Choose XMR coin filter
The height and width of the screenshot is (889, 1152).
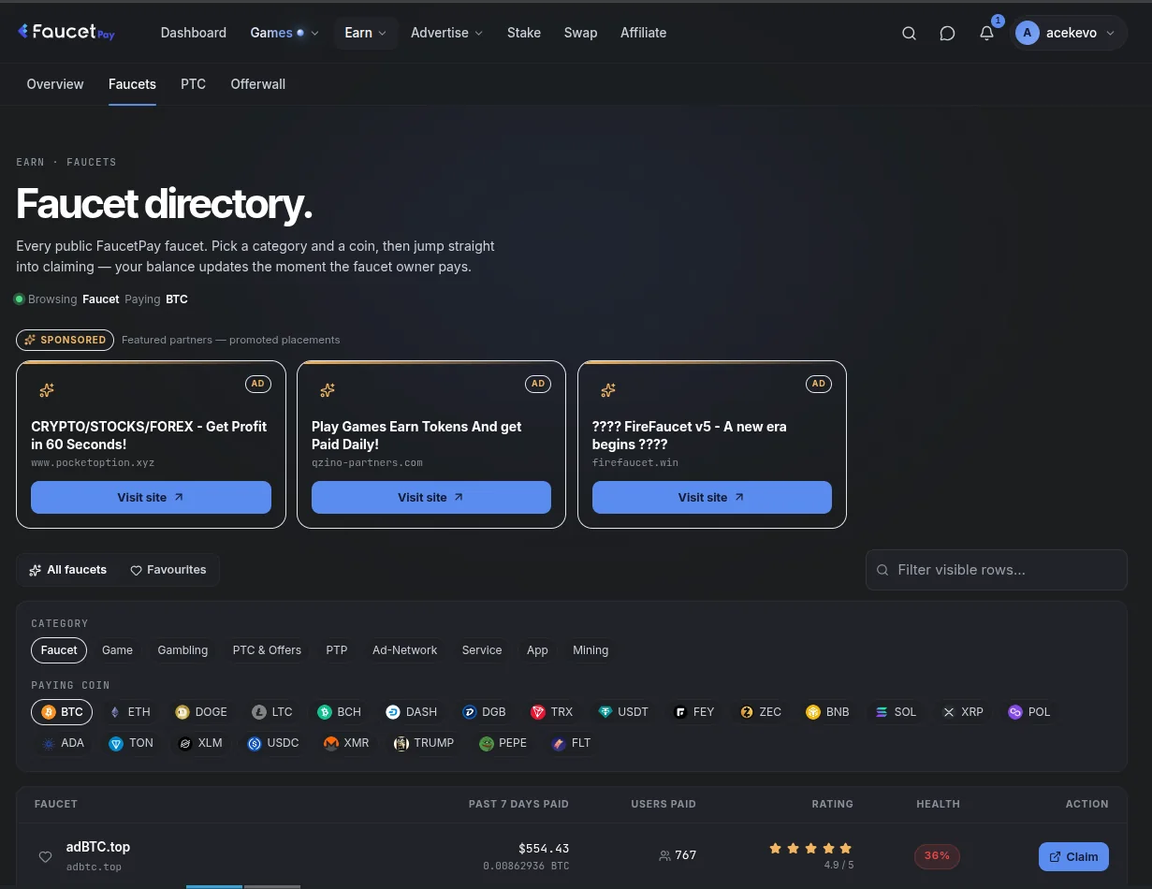click(x=346, y=743)
